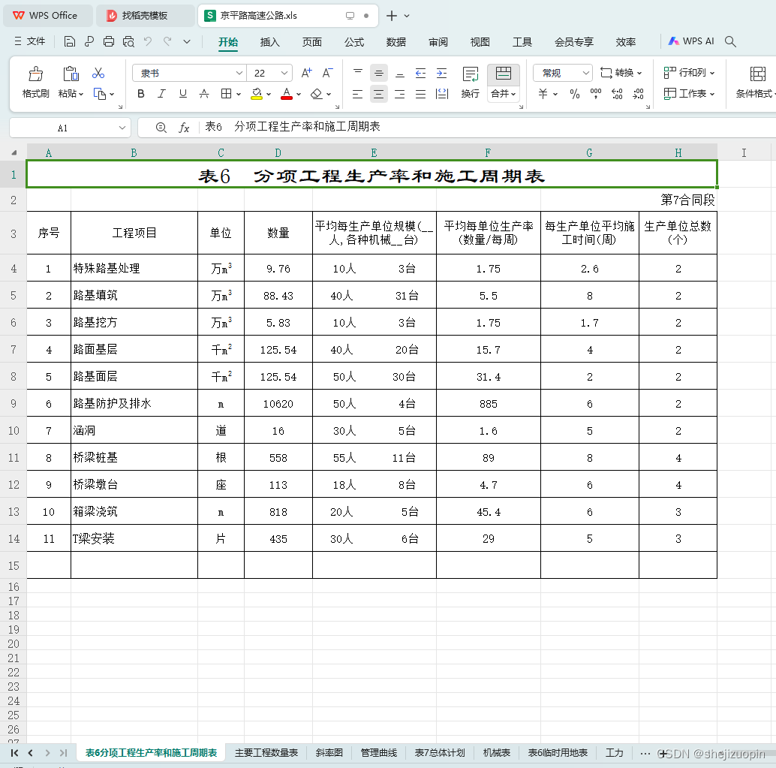The height and width of the screenshot is (768, 776).
Task: Click the Copy icon
Action: point(100,94)
